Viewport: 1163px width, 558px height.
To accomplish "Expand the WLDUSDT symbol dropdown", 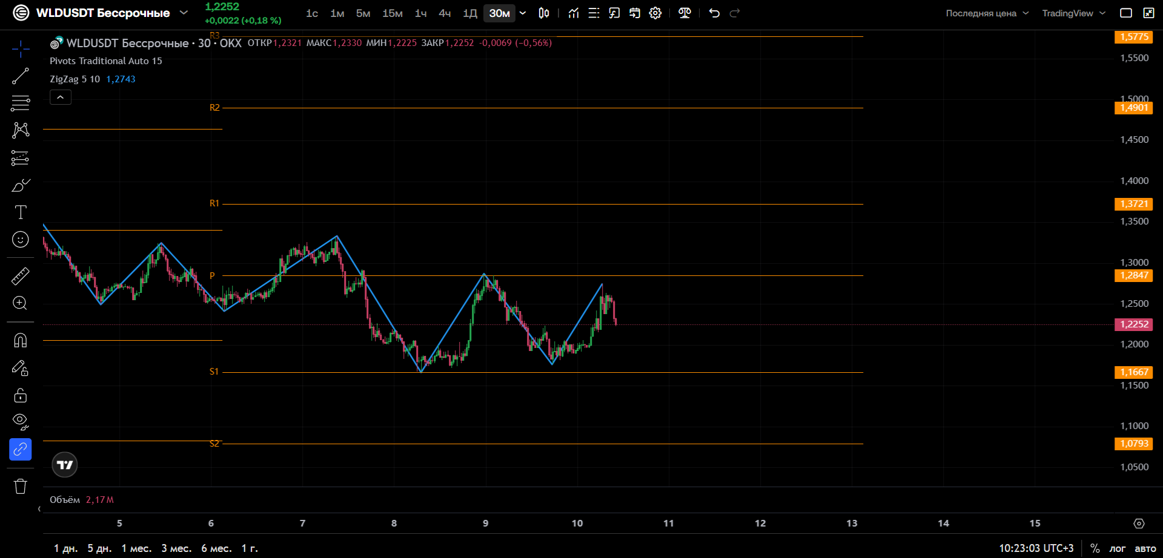I will coord(184,13).
